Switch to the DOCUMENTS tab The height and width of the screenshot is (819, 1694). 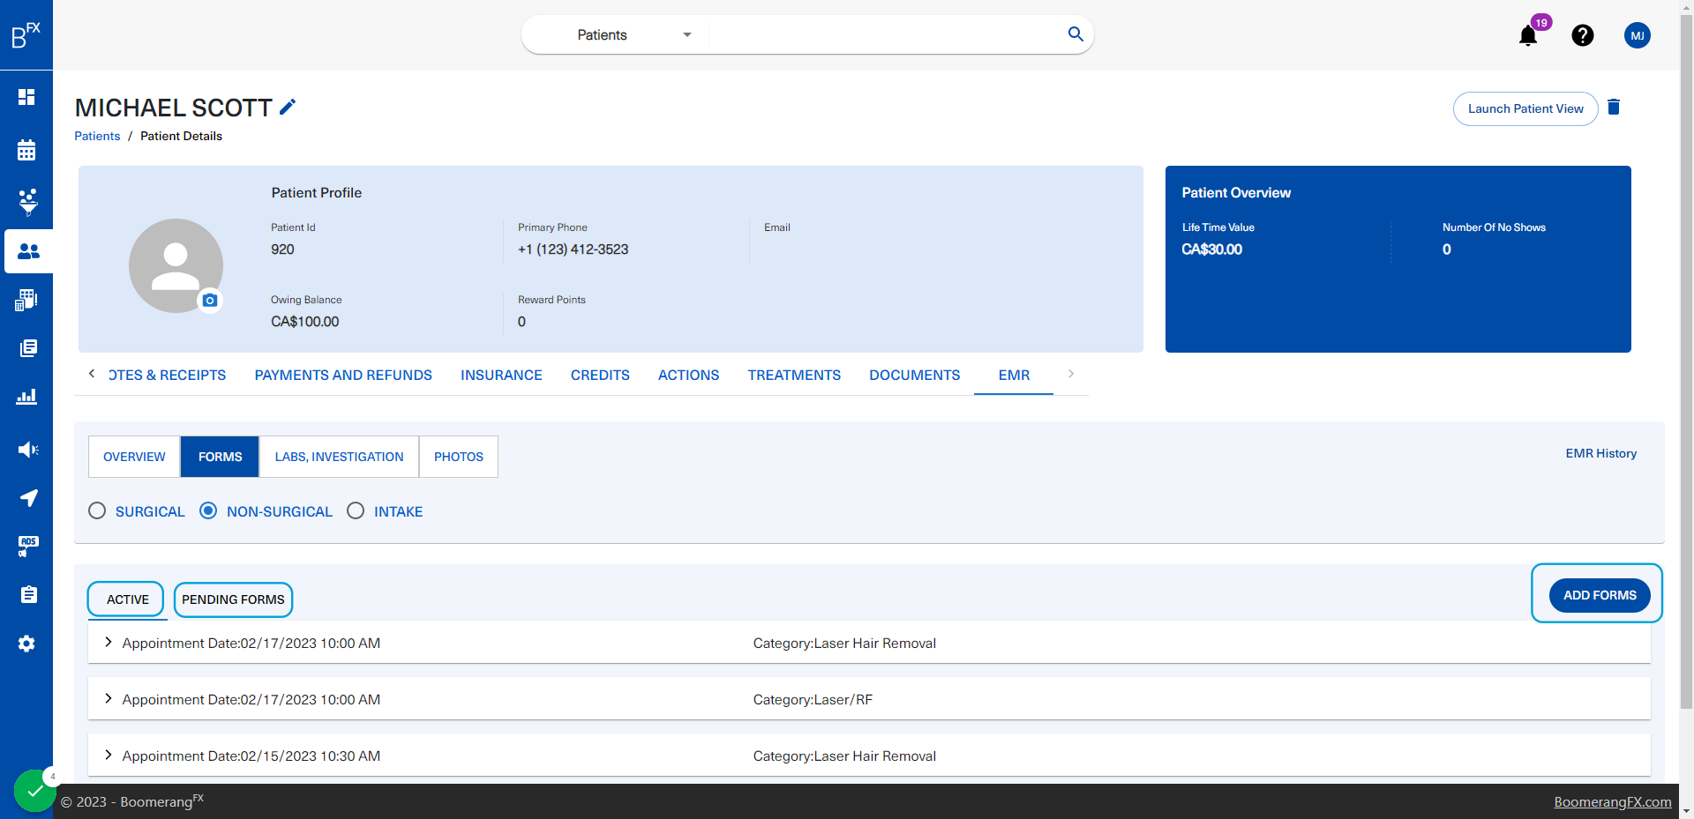[914, 375]
